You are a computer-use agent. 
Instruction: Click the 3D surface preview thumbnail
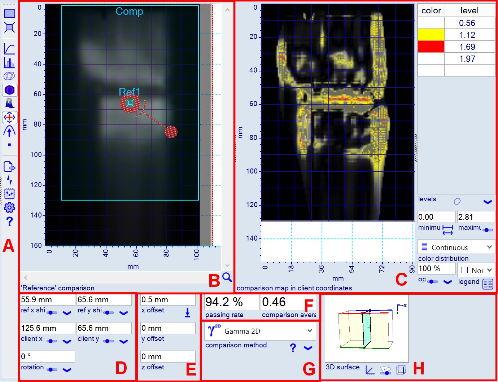pyautogui.click(x=367, y=329)
